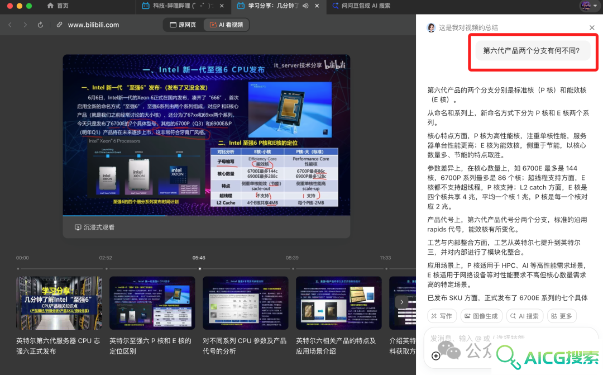603x375 pixels.
Task: Open the 几分钟了解Intel 至强6 chapter thumbnail
Action: tap(59, 303)
